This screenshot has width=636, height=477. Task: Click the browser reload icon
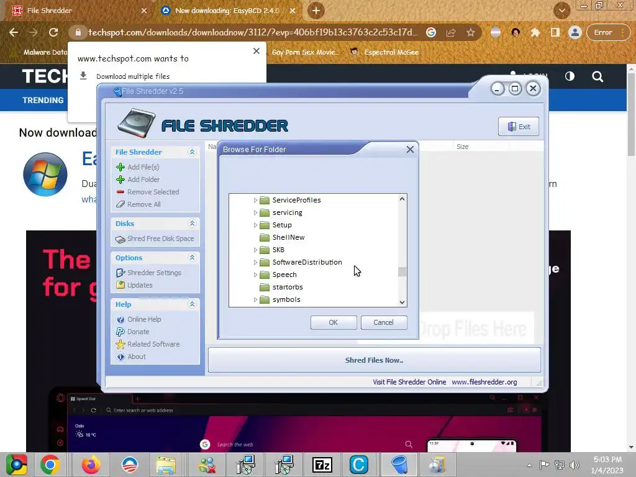coord(53,32)
